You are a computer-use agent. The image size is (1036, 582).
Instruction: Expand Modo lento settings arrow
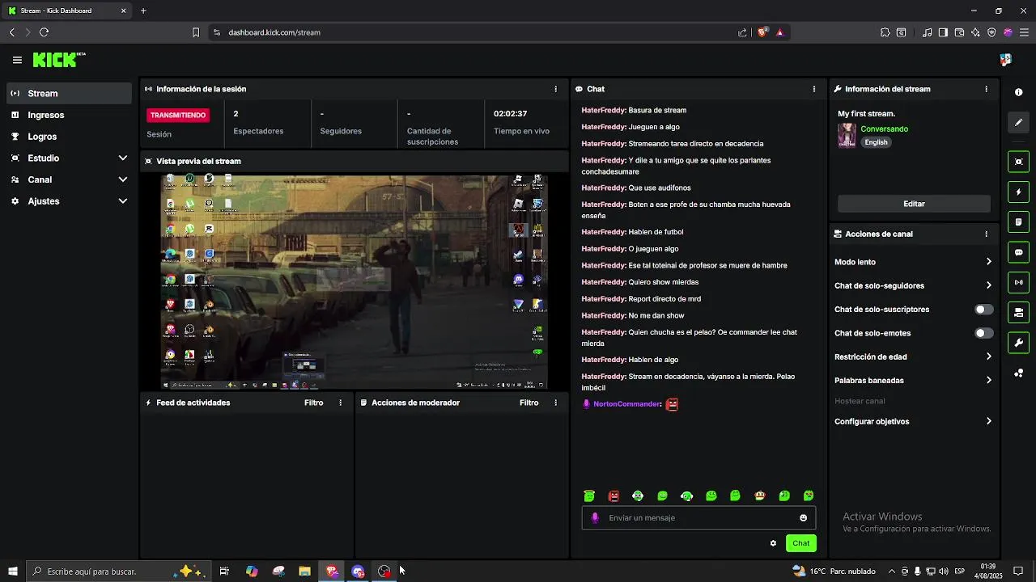pos(988,262)
